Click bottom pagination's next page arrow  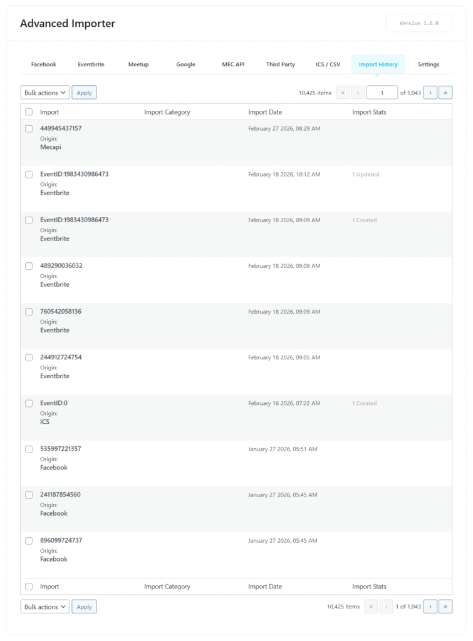430,606
